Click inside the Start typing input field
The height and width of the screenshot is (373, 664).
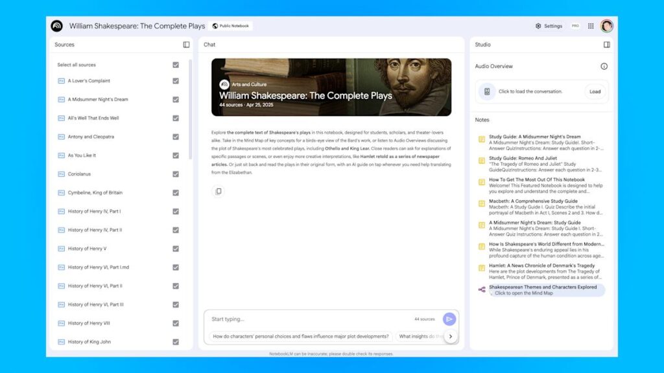click(x=292, y=319)
